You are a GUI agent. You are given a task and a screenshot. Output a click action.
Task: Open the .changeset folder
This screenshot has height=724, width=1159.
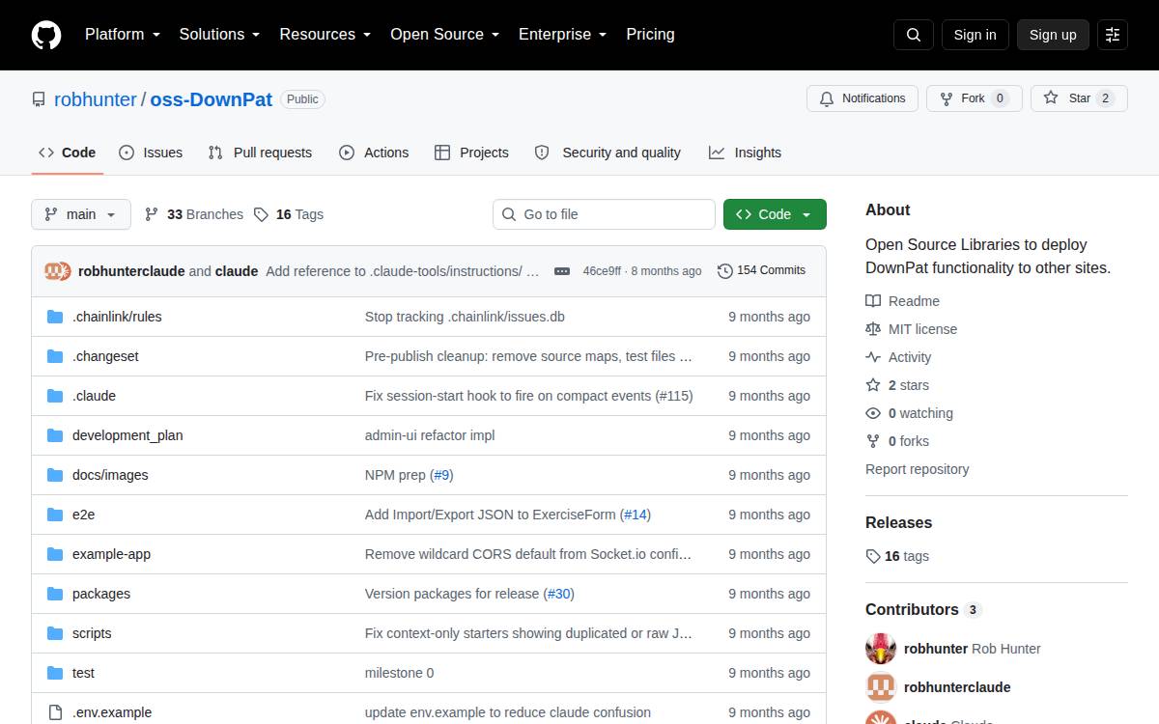pos(105,356)
